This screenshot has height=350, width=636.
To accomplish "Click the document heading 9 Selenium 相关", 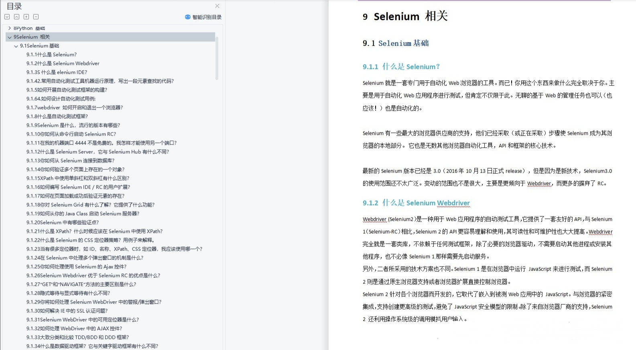I will coord(405,16).
